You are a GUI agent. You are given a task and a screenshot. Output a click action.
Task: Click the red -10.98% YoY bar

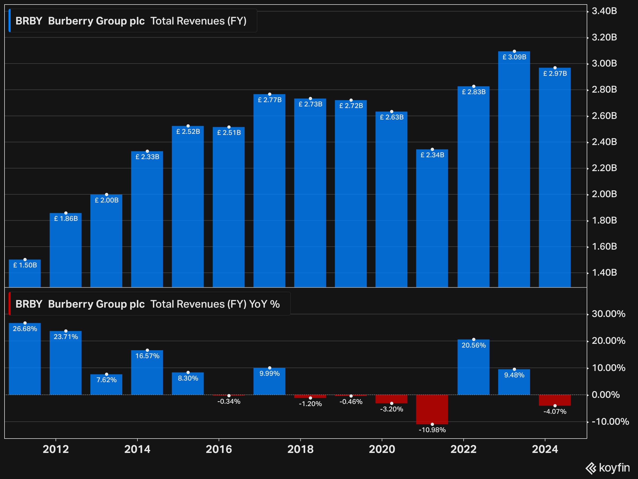pos(432,410)
